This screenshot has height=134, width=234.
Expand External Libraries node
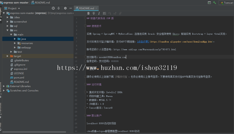tap(4, 86)
